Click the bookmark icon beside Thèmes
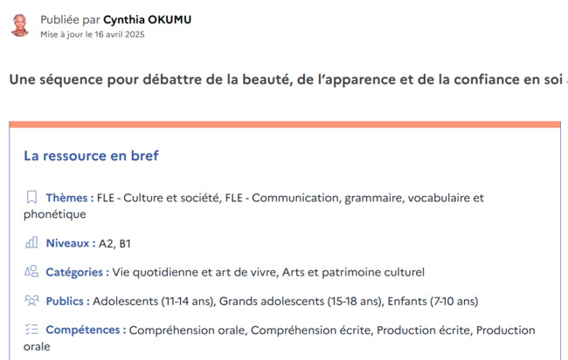 tap(31, 197)
